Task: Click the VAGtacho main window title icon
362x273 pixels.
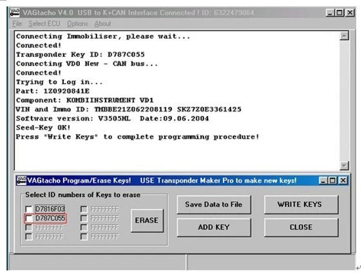Action: pos(15,12)
